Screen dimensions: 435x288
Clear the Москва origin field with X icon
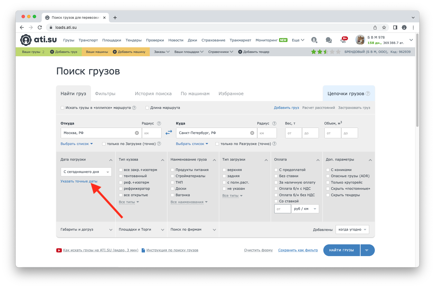(137, 133)
